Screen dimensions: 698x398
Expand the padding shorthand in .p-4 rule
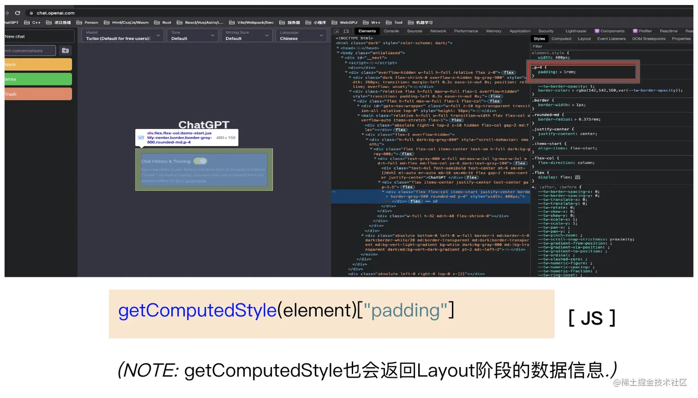[561, 72]
